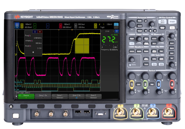The width and height of the screenshot is (185, 129).
Task: Push the Display key
Action: [x=146, y=51]
